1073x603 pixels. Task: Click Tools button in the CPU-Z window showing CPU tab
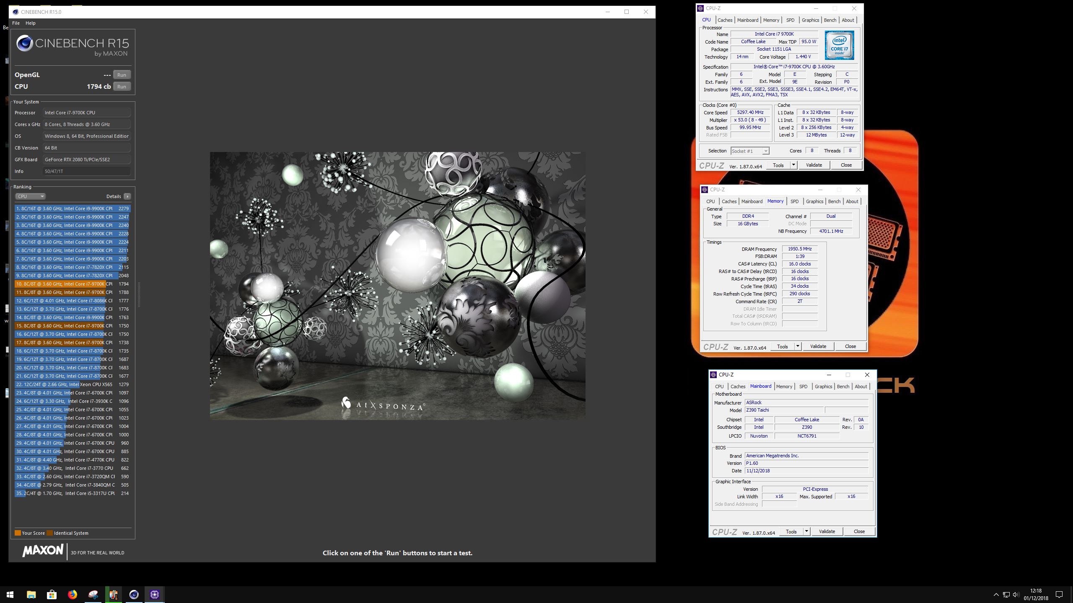click(778, 165)
